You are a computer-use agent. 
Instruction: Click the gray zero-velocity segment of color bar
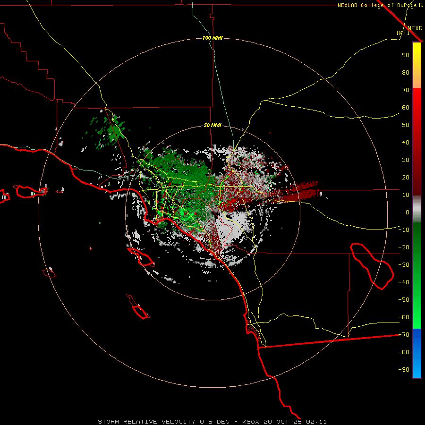tap(417, 209)
